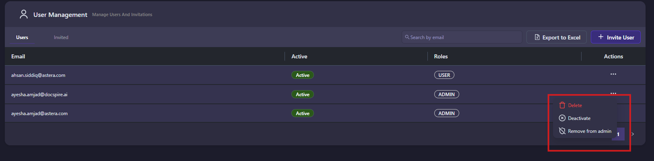Click the Email column header
654x161 pixels.
point(18,56)
